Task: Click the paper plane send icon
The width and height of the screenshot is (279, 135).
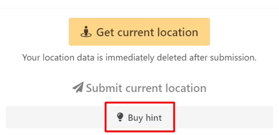Action: [x=78, y=87]
